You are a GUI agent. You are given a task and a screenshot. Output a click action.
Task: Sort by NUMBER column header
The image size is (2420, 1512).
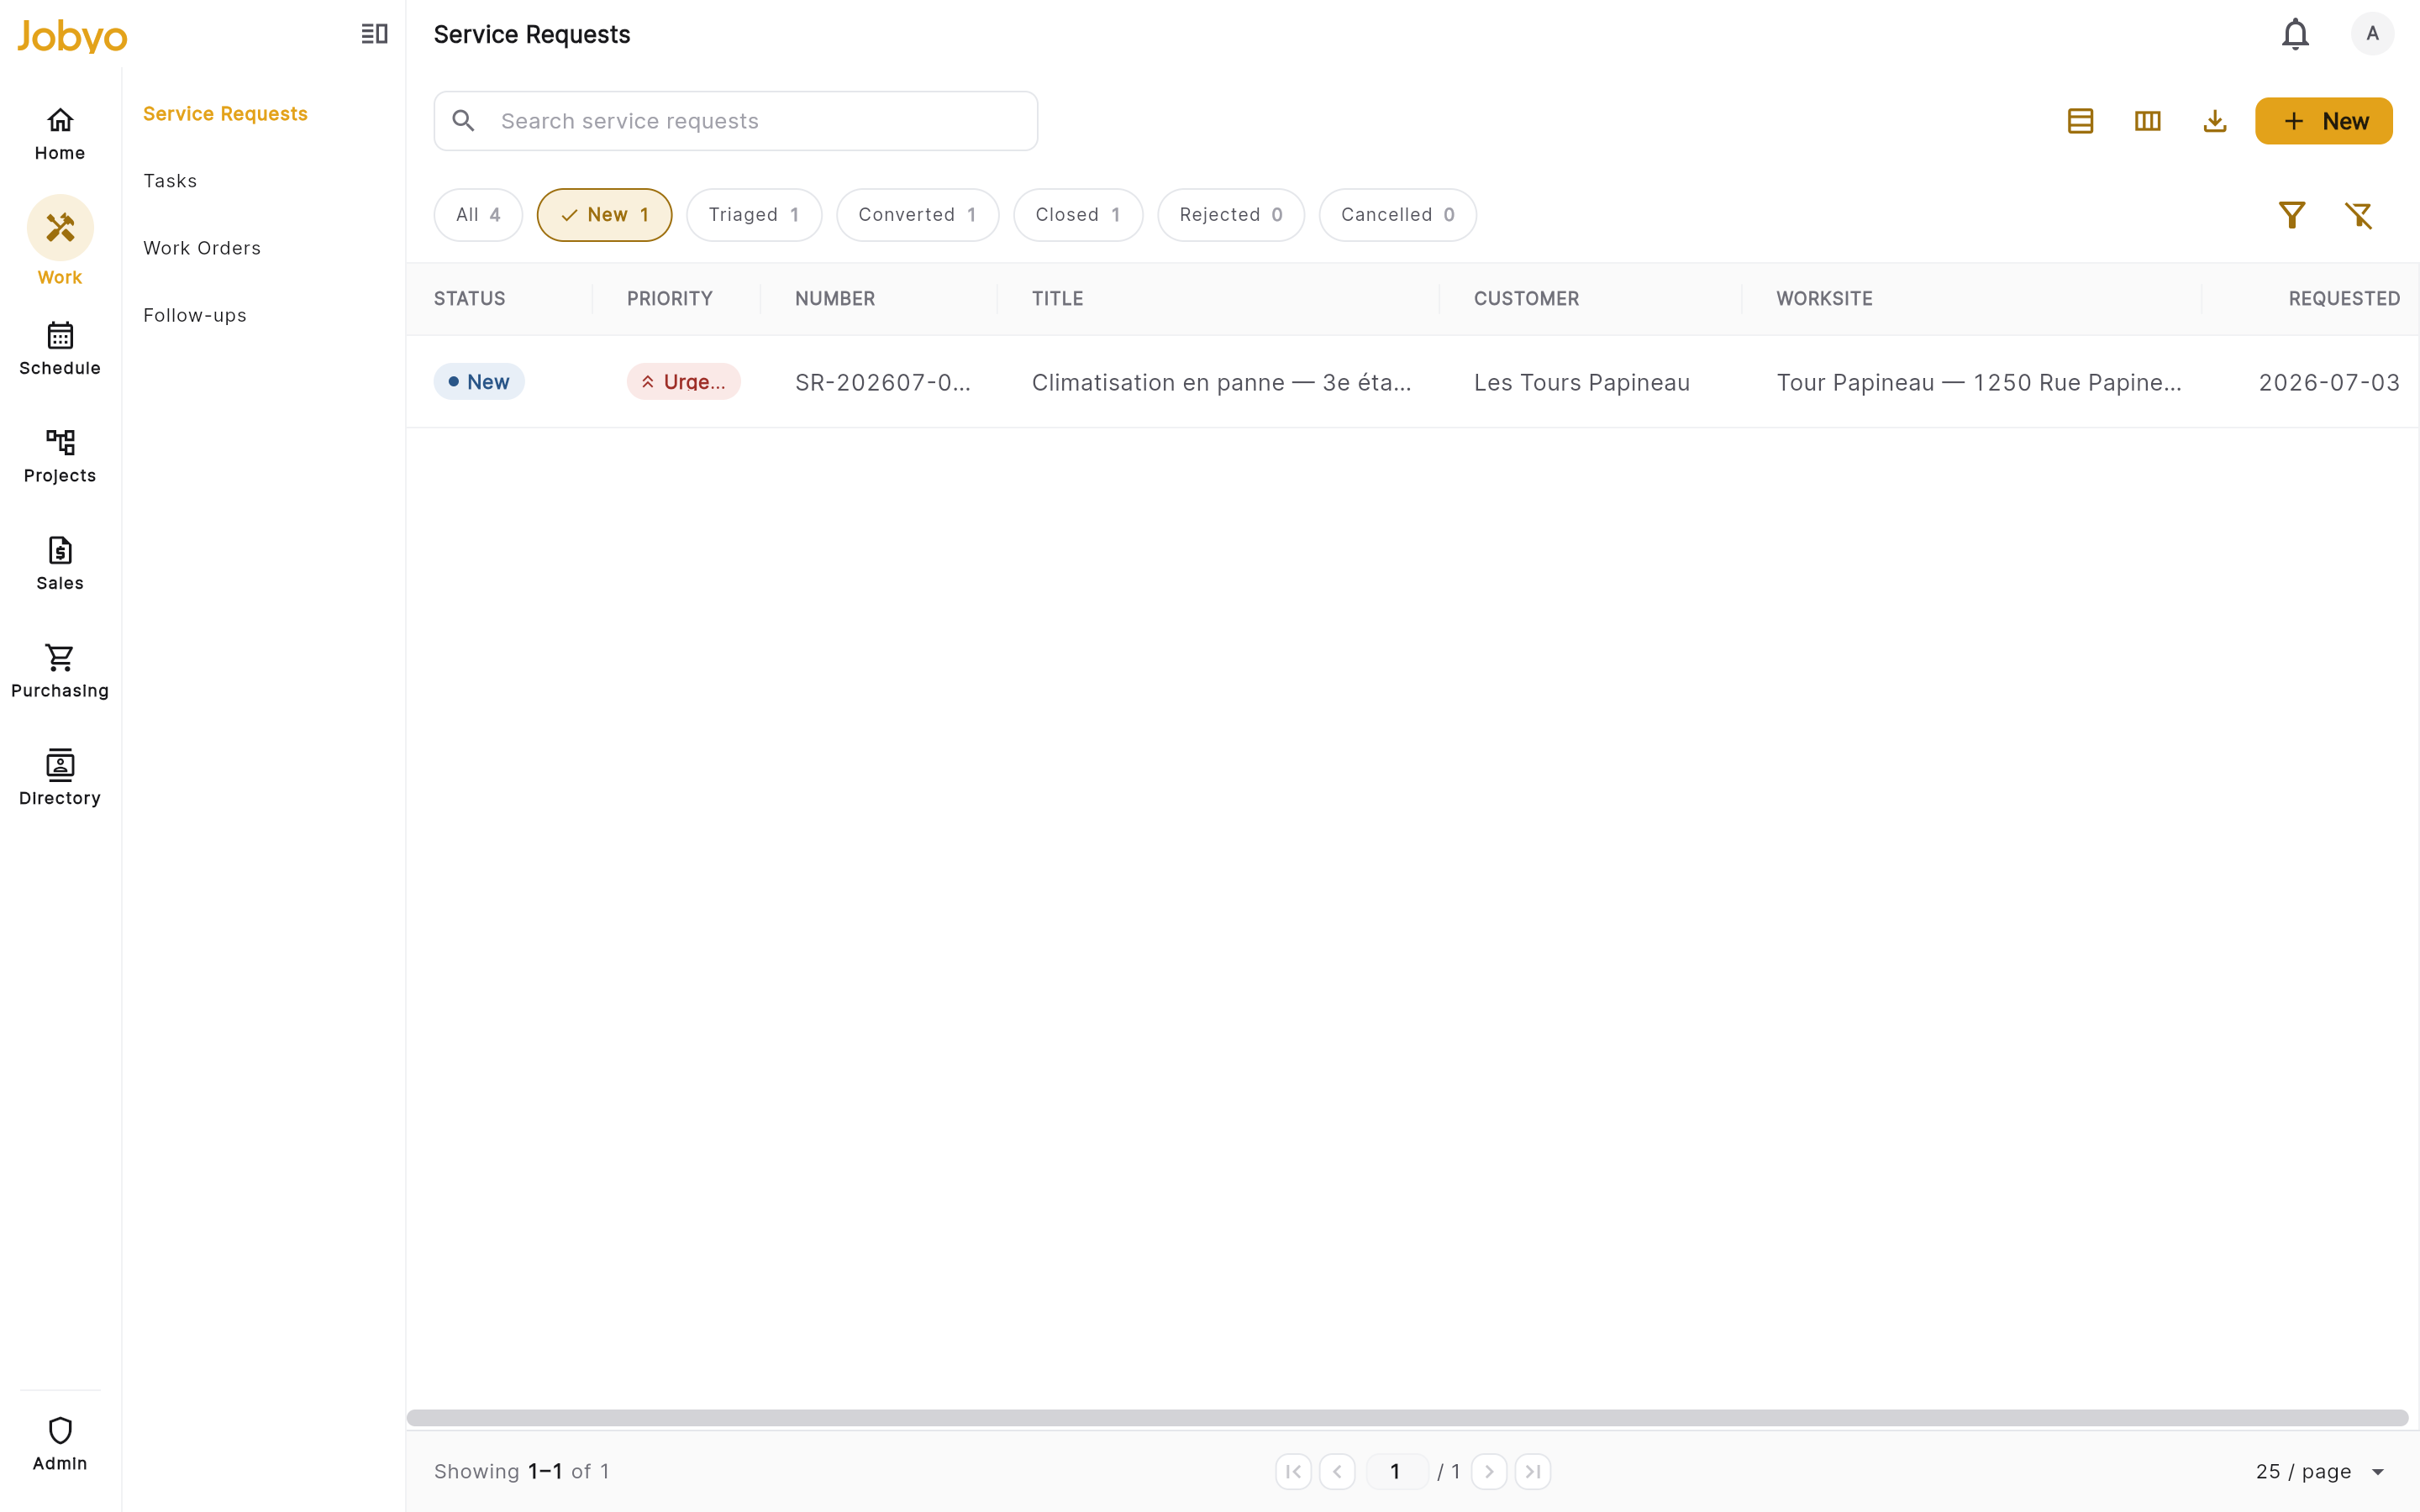pyautogui.click(x=835, y=299)
